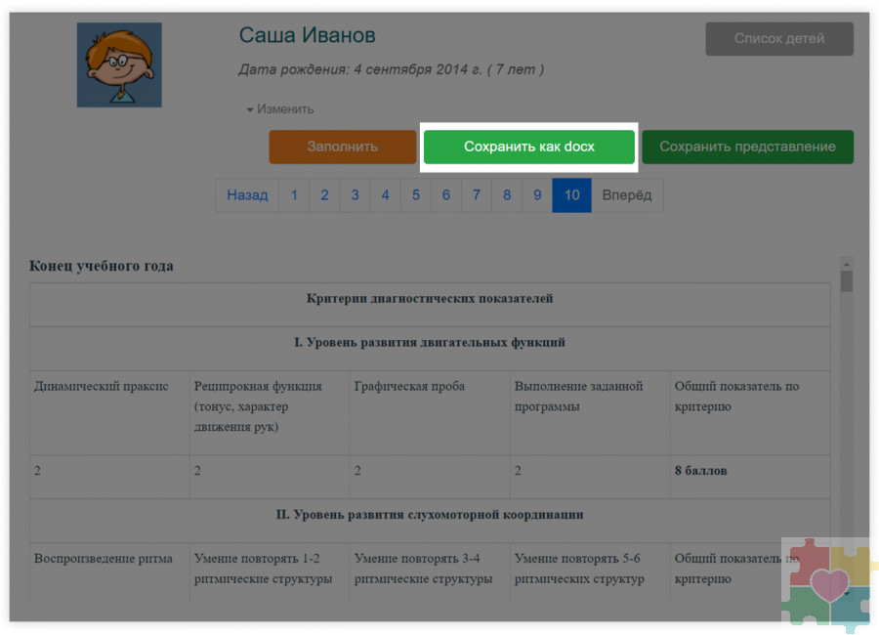Go to page 8
This screenshot has width=879, height=635.
pos(506,195)
